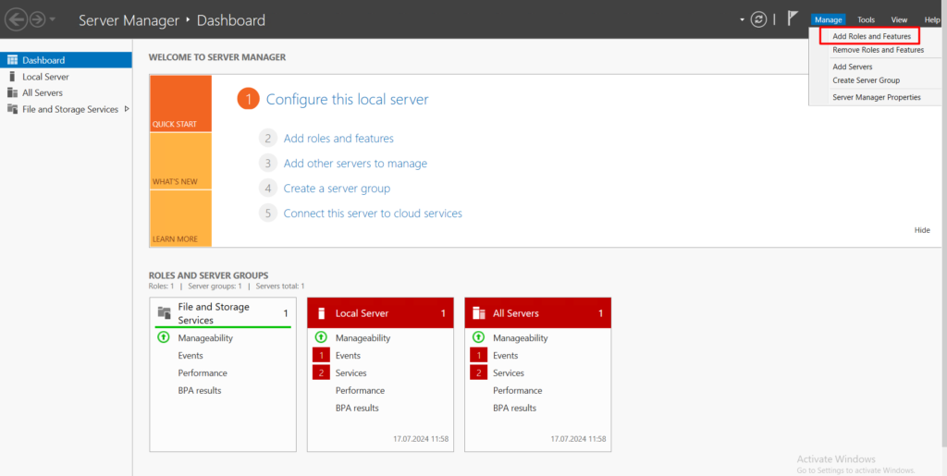Open Manageability in File and Storage tile
The height and width of the screenshot is (476, 947).
(205, 338)
